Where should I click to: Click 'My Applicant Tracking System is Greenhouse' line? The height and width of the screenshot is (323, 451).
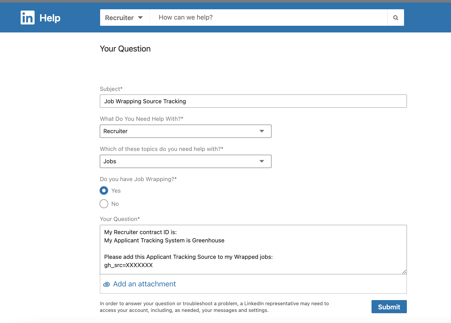[x=164, y=240]
